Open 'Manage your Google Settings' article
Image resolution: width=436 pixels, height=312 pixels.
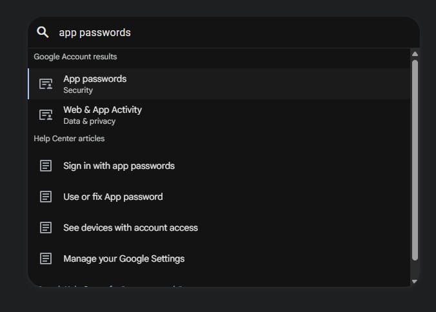pos(219,258)
